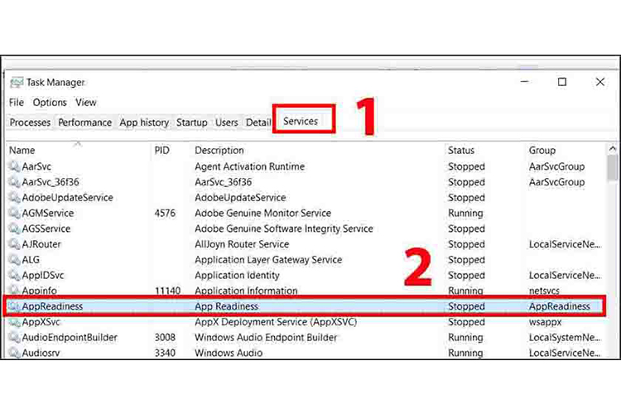The height and width of the screenshot is (414, 621).
Task: Sort by the PID column header
Action: 162,150
